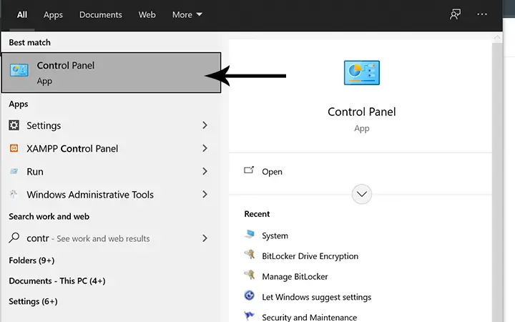The image size is (515, 322).
Task: Click the XAMPP Control Panel orange icon
Action: 14,148
